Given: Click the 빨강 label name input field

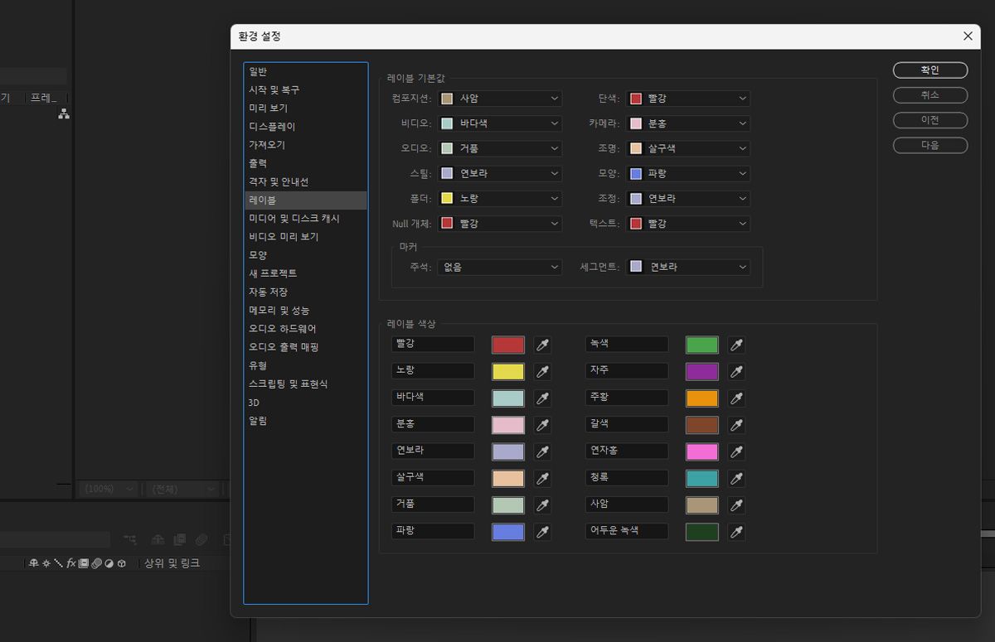Looking at the screenshot, I should [433, 345].
